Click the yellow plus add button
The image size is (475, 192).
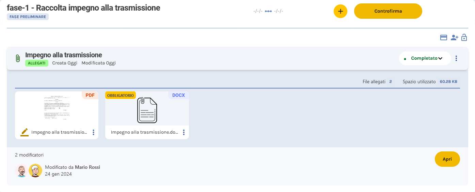tap(340, 11)
